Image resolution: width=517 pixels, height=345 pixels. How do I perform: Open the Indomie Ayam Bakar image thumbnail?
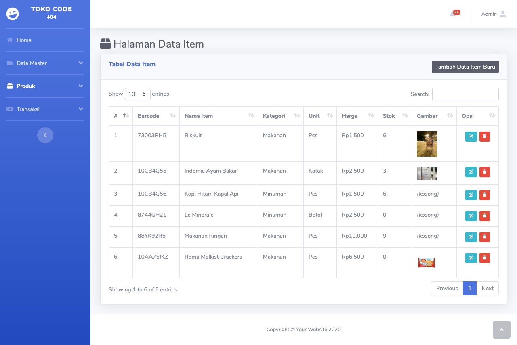coord(427,173)
